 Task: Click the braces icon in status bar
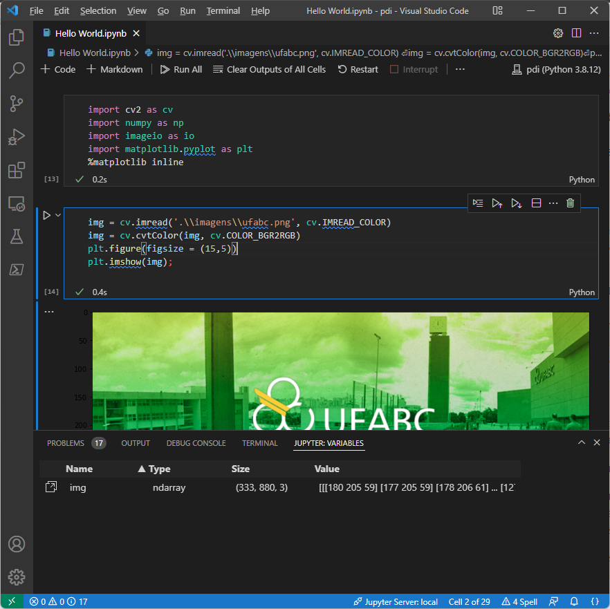[x=595, y=601]
